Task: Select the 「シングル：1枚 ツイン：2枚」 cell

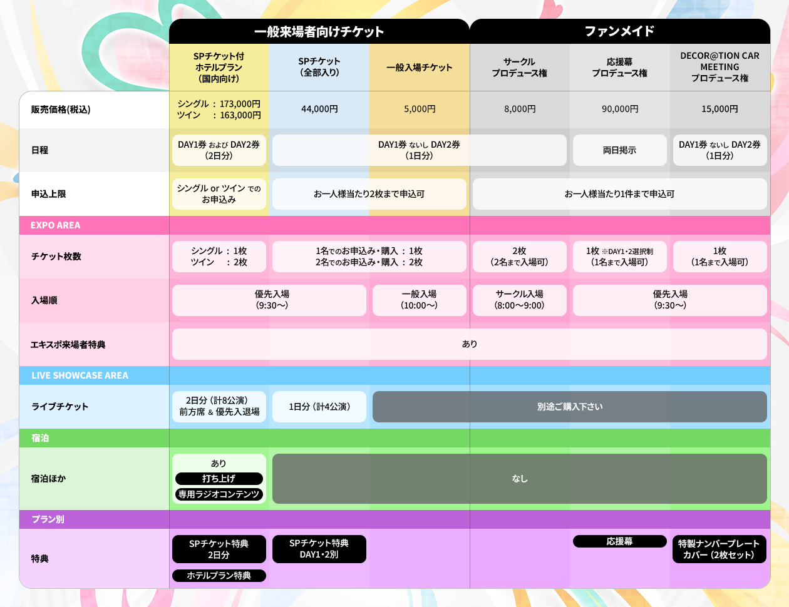Action: point(219,256)
